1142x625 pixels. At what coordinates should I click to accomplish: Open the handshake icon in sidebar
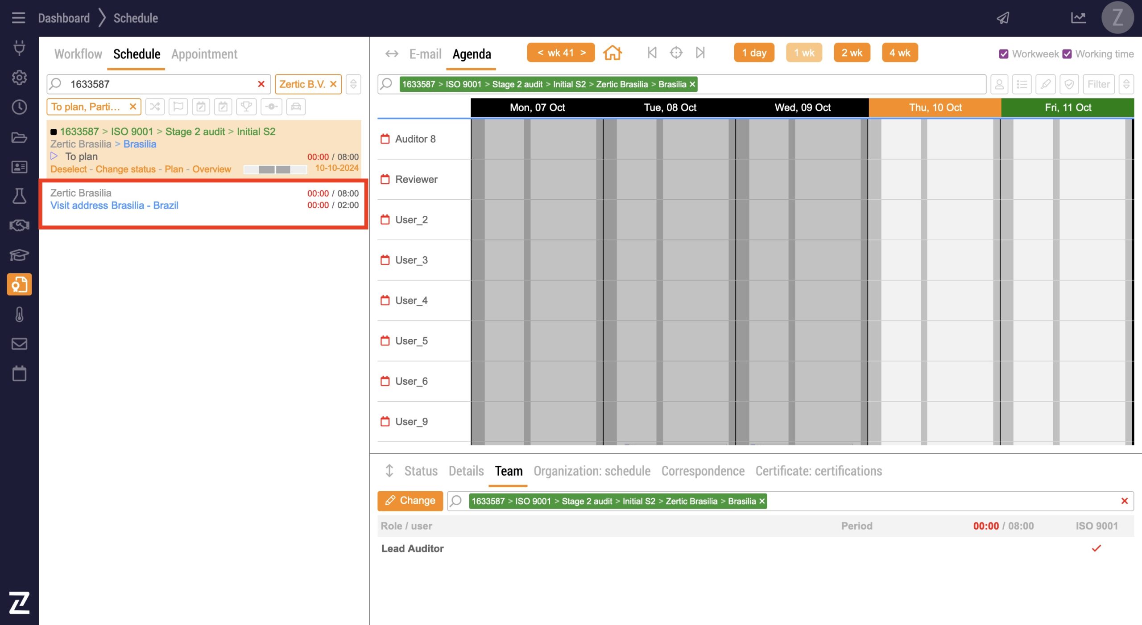click(x=19, y=226)
